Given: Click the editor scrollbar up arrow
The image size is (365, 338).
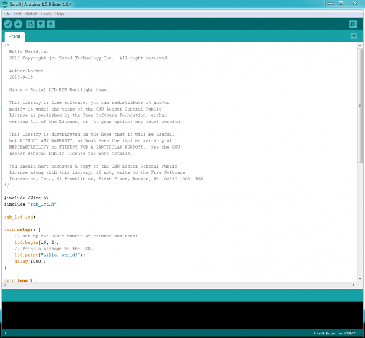Looking at the screenshot, I should (x=360, y=45).
